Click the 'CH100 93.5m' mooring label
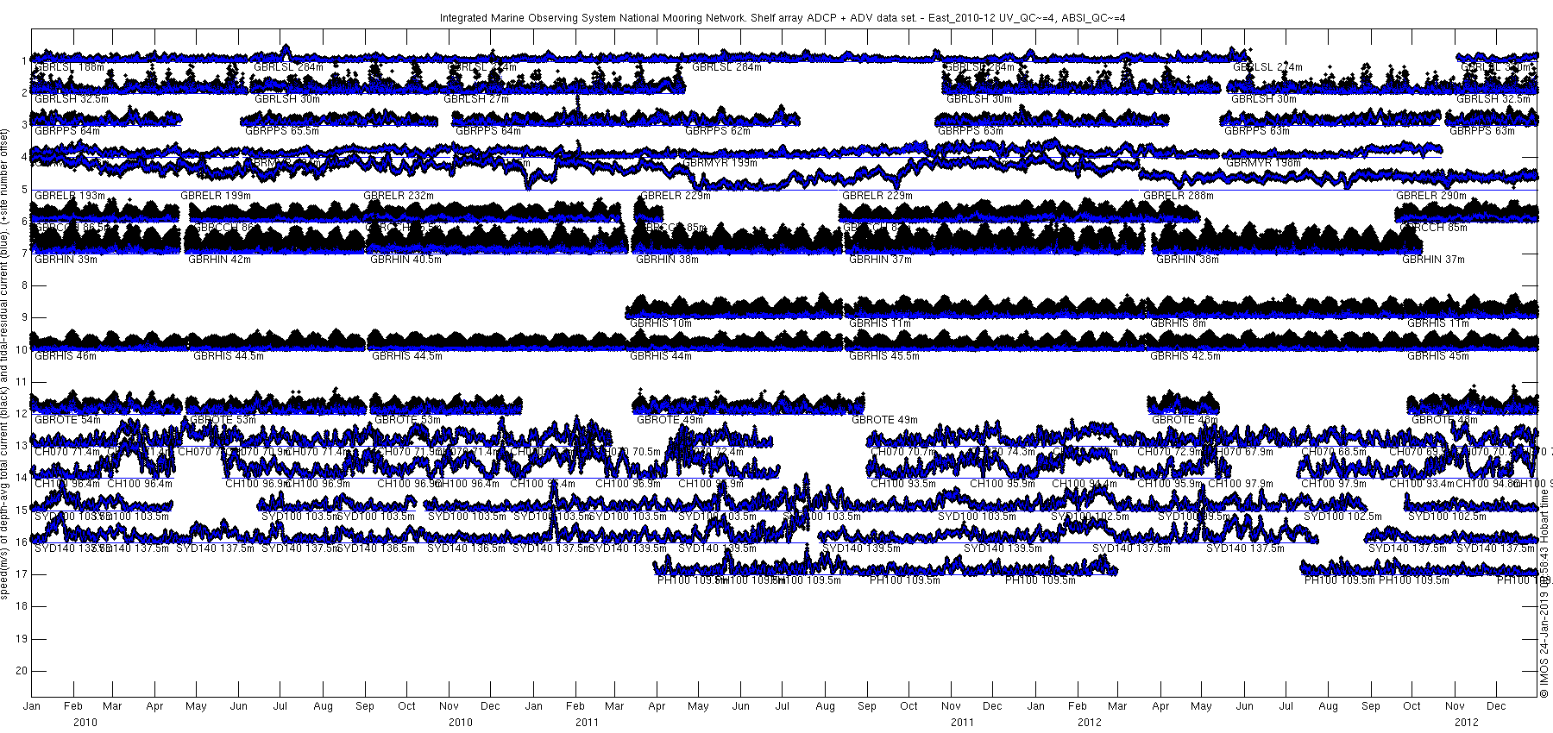This screenshot has width=1553, height=733. tap(903, 484)
